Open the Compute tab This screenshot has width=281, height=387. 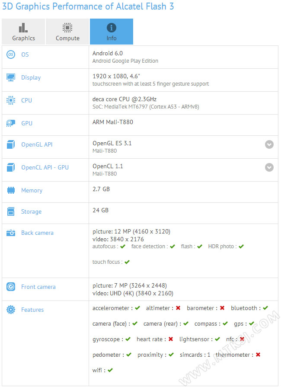[x=67, y=32]
